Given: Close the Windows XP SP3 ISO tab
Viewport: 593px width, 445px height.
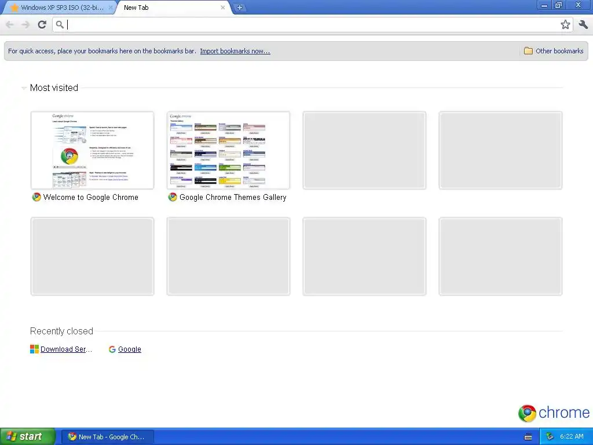Looking at the screenshot, I should 111,7.
